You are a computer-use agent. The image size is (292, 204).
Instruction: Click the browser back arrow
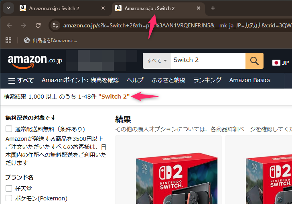pyautogui.click(x=9, y=25)
